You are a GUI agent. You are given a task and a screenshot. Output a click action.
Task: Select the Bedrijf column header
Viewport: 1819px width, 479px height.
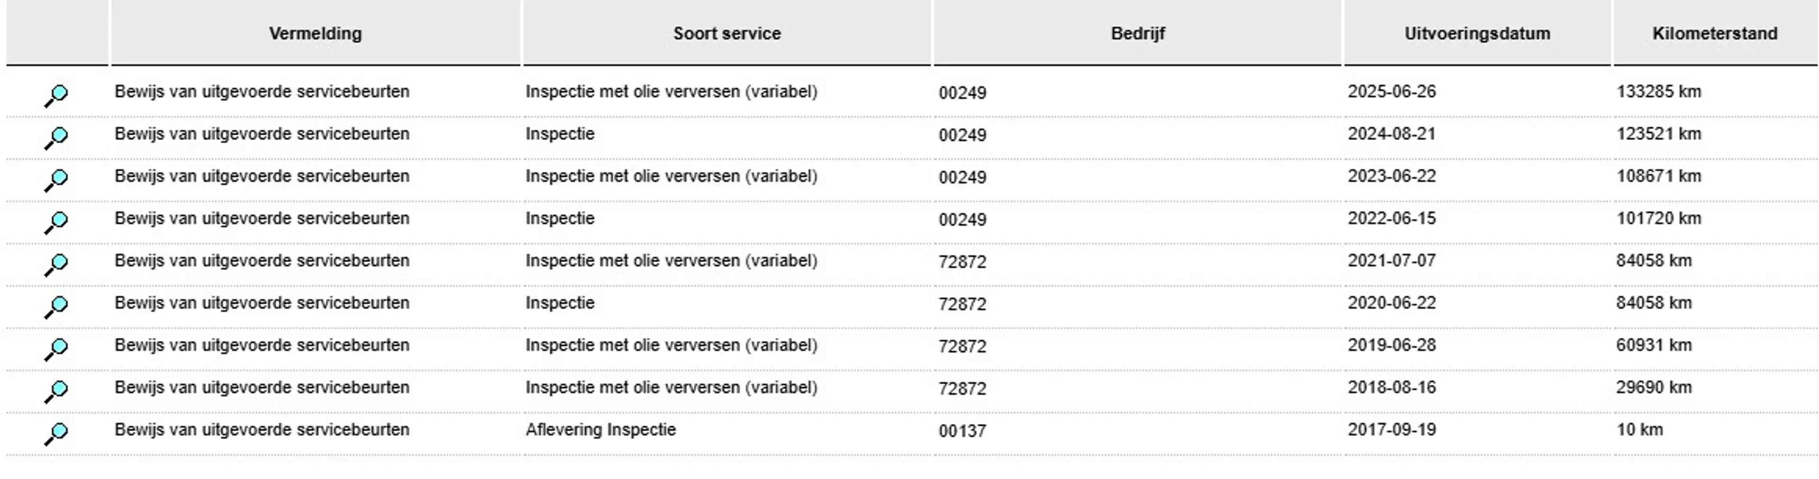[1137, 33]
